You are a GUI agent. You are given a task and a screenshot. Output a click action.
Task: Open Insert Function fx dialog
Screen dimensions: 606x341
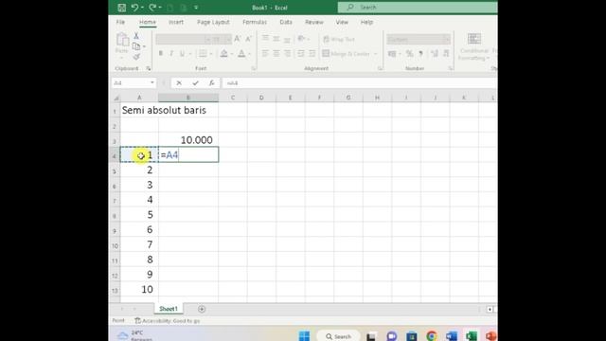(212, 82)
